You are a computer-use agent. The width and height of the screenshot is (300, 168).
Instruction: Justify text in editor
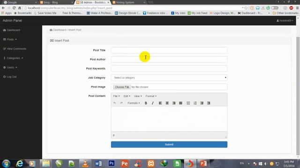point(180,103)
